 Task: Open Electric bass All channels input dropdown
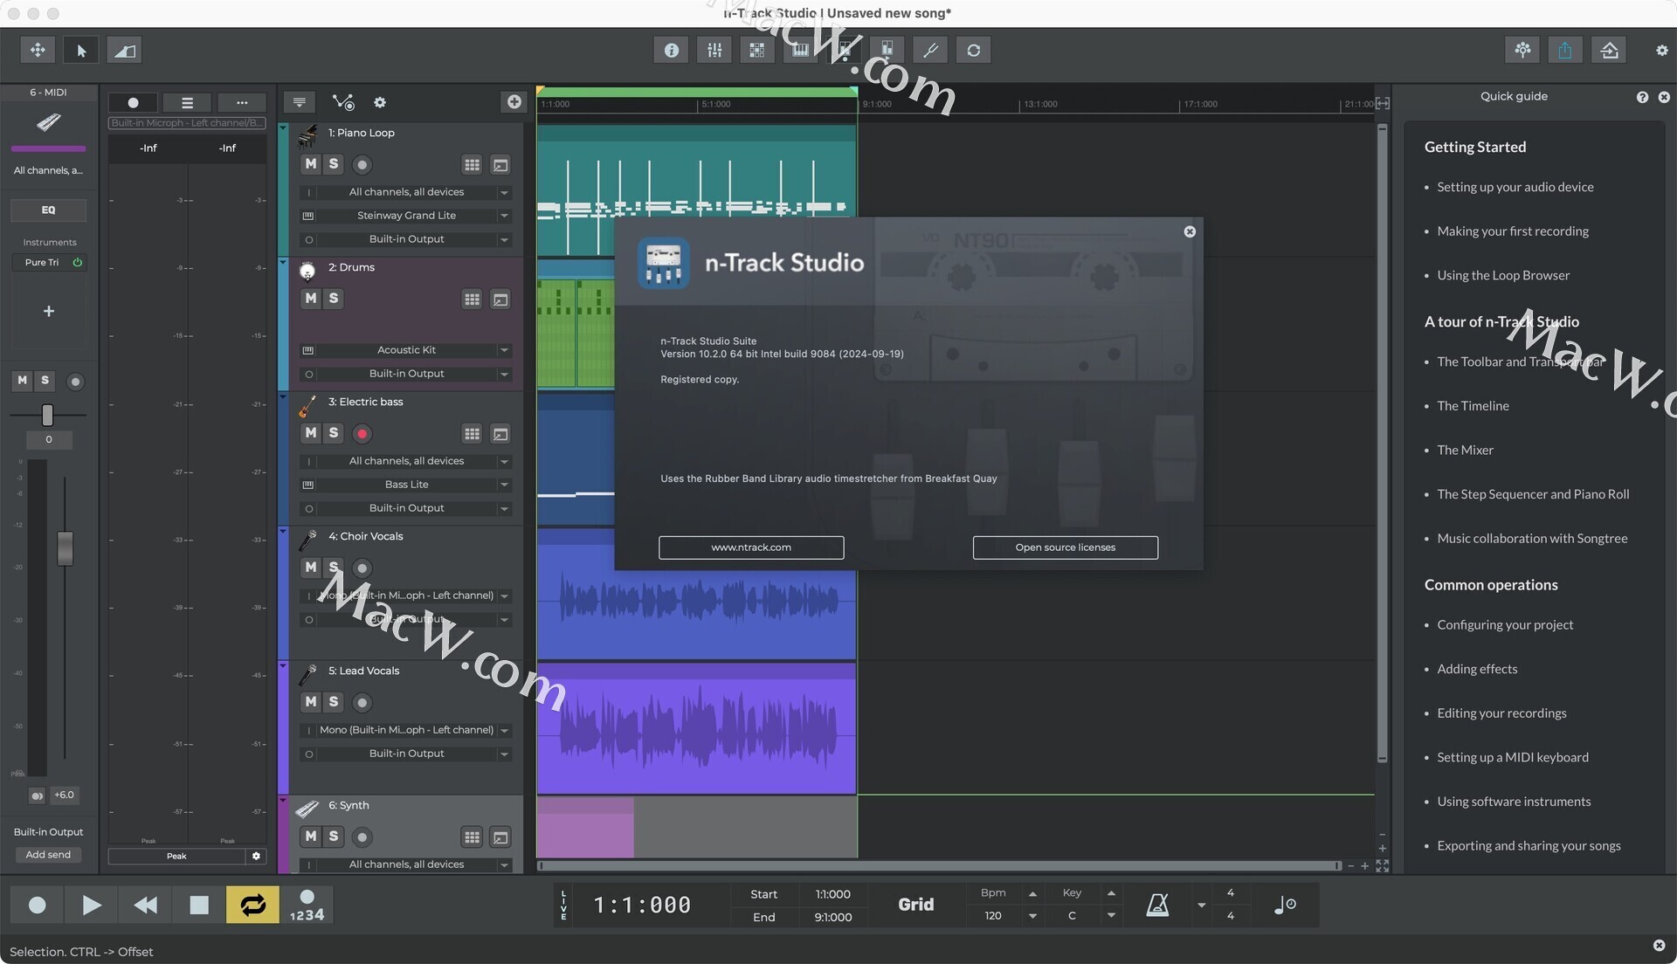click(x=406, y=461)
